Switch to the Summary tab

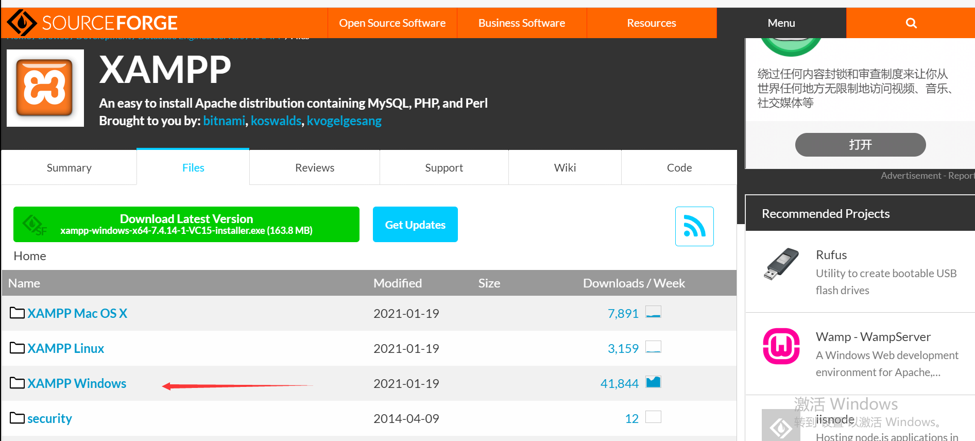point(69,167)
